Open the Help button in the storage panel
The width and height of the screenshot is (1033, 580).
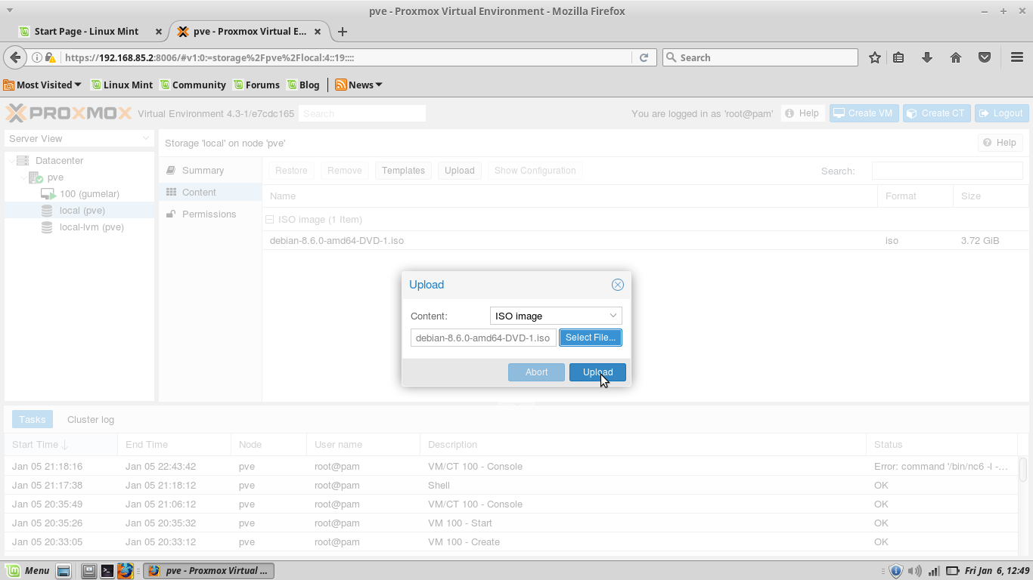click(1000, 143)
